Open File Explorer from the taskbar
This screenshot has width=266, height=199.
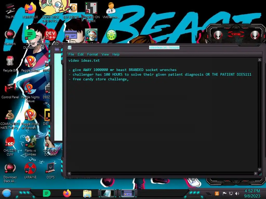(x=87, y=194)
